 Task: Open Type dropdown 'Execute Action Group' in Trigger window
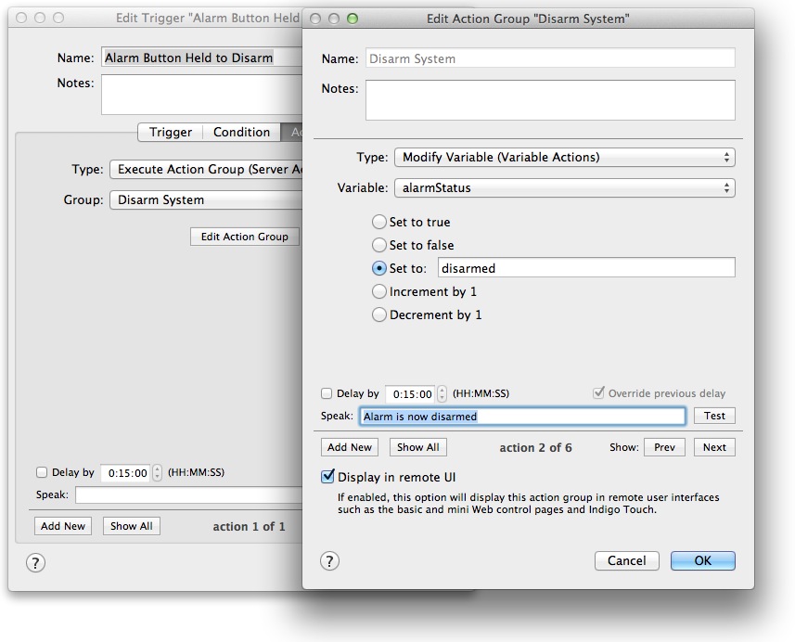206,170
